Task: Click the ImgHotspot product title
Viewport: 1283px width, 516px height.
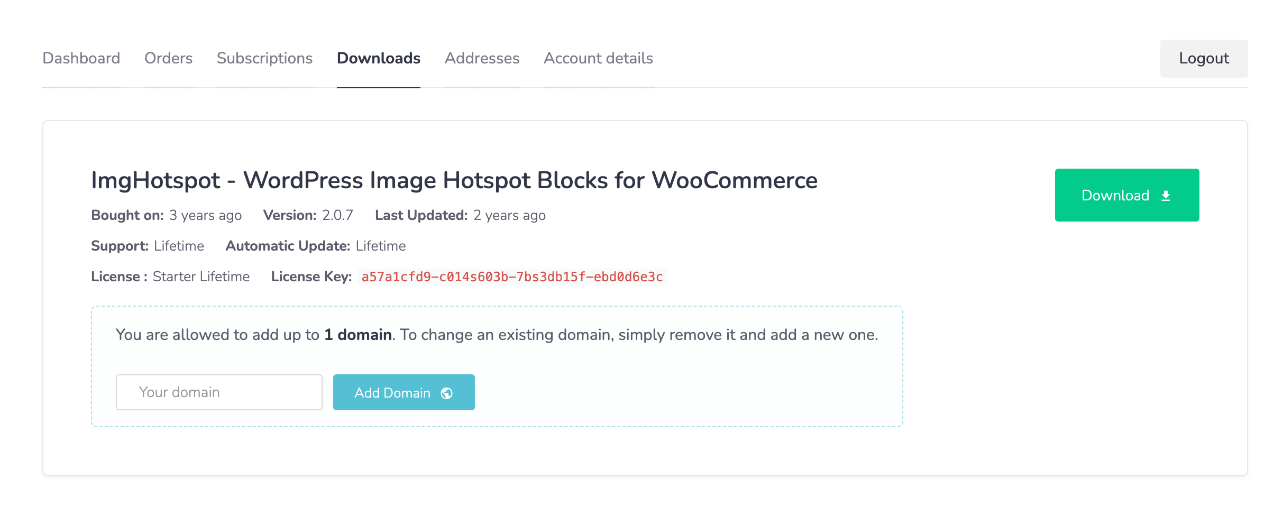Action: (x=454, y=181)
